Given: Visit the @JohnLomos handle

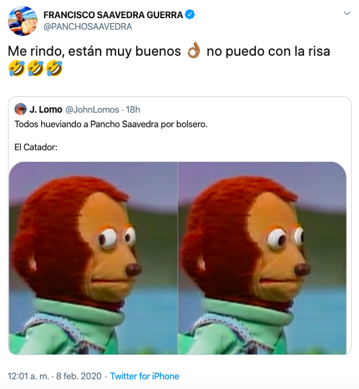Looking at the screenshot, I should click(92, 110).
